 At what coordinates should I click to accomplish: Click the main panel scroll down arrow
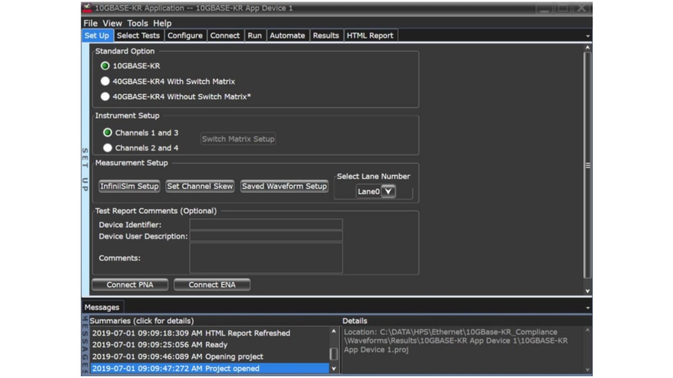click(588, 291)
